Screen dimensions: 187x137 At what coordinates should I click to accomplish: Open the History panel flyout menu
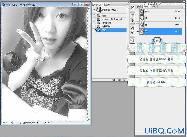click(128, 5)
